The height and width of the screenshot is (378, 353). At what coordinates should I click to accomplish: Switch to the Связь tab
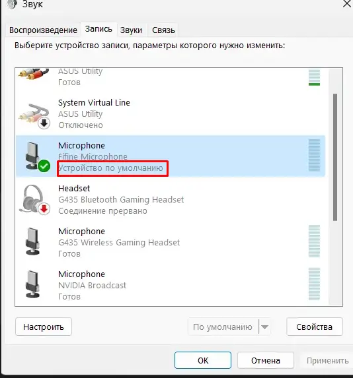pyautogui.click(x=163, y=30)
